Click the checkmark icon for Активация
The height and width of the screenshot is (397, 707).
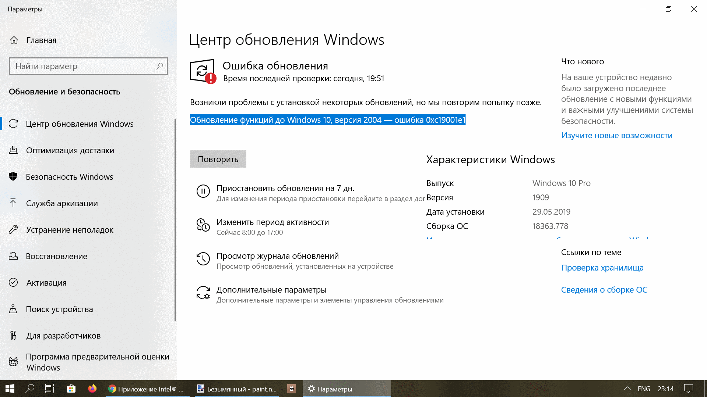pyautogui.click(x=13, y=283)
